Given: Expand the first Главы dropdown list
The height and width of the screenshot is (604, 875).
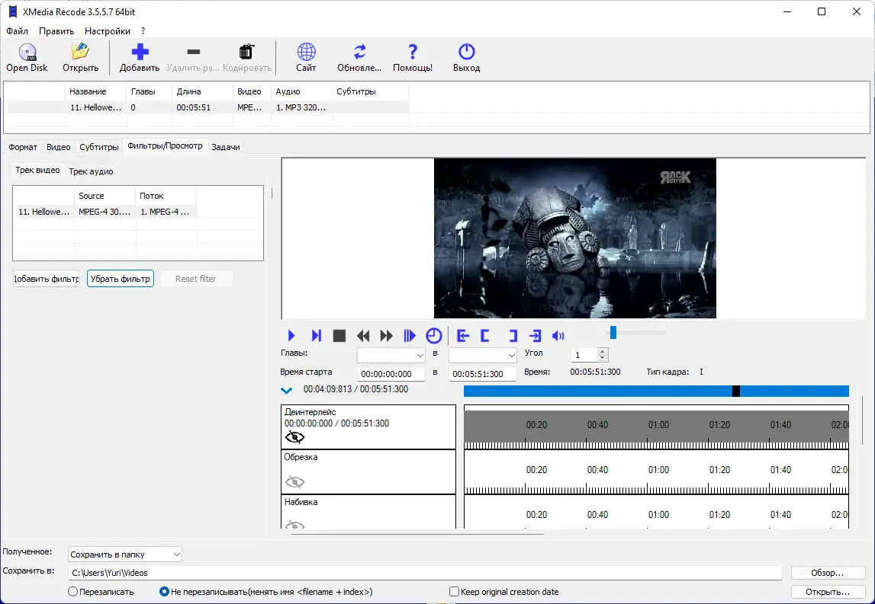Looking at the screenshot, I should (x=391, y=356).
